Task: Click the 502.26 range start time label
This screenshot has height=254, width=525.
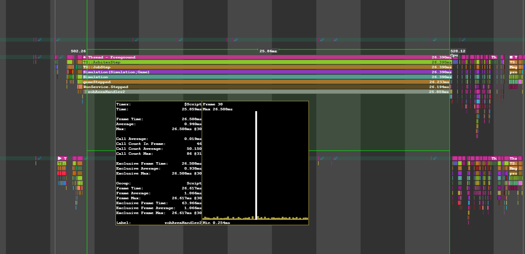Action: point(78,51)
